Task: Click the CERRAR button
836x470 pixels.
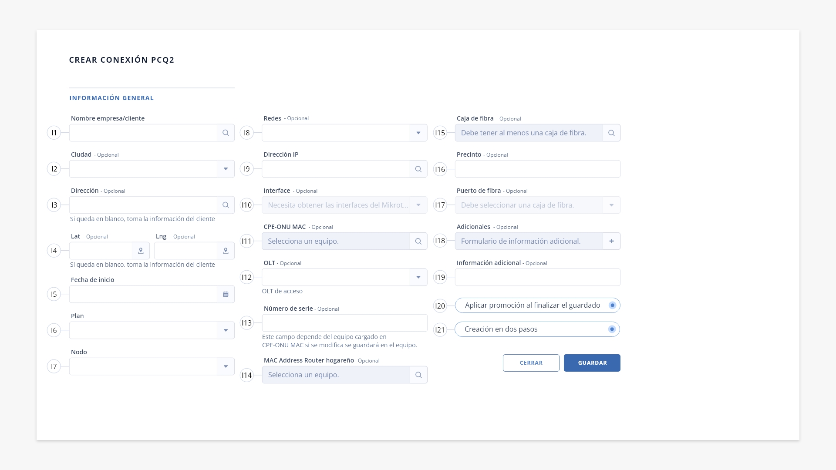Action: [531, 363]
